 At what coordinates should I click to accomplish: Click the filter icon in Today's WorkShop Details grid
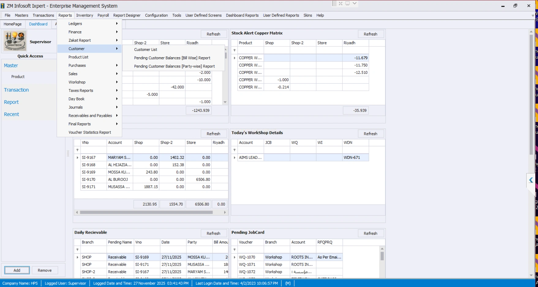(x=235, y=150)
